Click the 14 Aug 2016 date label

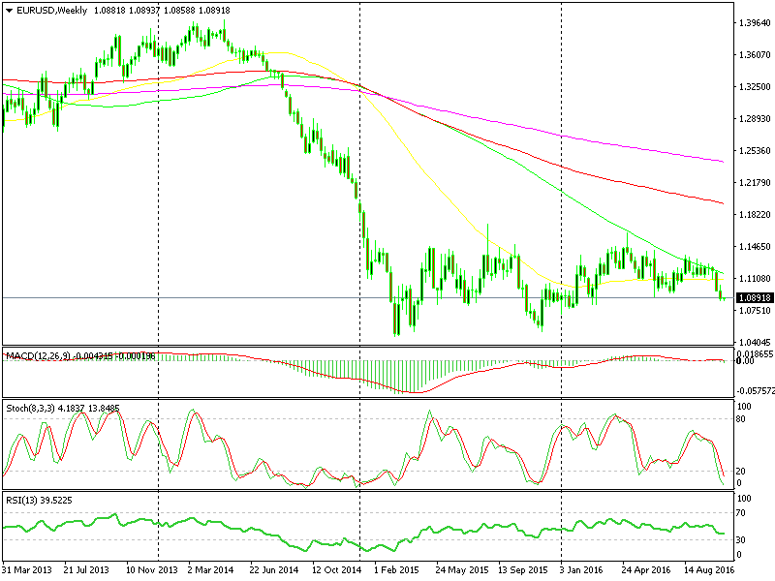pos(709,569)
